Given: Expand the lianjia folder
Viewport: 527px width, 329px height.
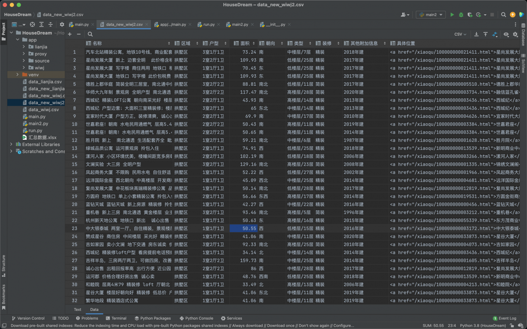Looking at the screenshot, I should tap(24, 47).
